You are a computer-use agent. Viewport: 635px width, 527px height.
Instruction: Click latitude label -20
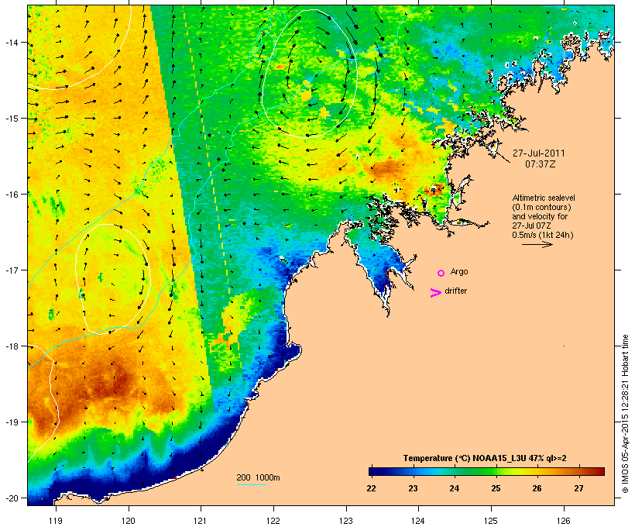[x=11, y=498]
